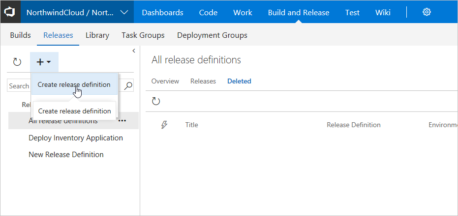The image size is (458, 216).
Task: Open the Dashboards hub
Action: click(x=162, y=13)
